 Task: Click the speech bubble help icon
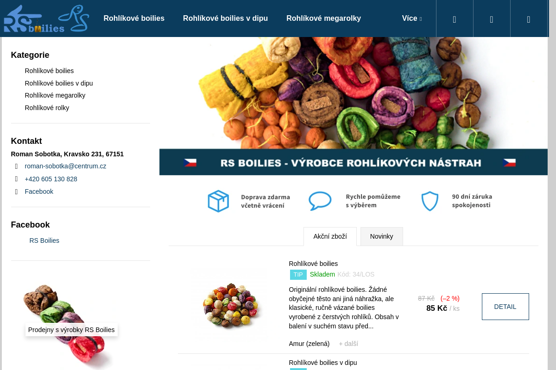(x=320, y=201)
